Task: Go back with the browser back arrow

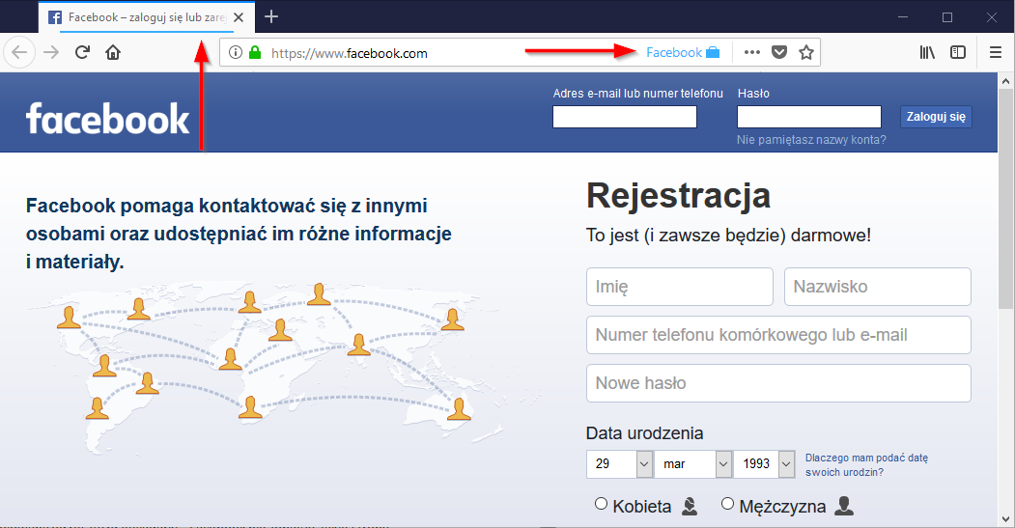Action: coord(19,52)
